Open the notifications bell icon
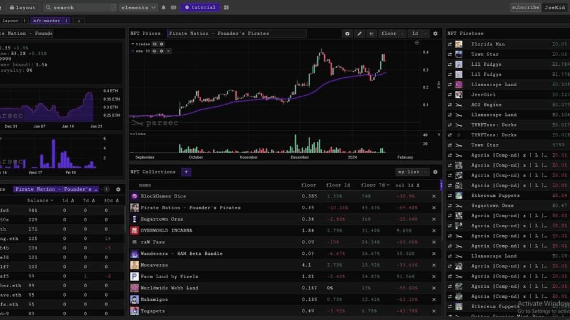 (164, 7)
